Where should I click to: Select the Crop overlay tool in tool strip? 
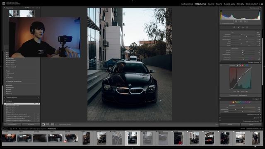click(234, 27)
